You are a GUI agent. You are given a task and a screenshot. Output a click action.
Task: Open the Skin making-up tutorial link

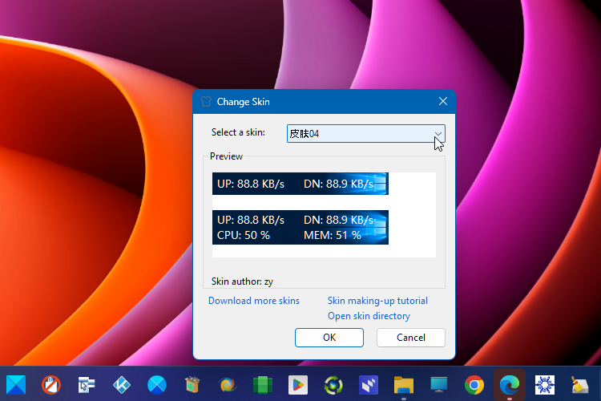[377, 301]
